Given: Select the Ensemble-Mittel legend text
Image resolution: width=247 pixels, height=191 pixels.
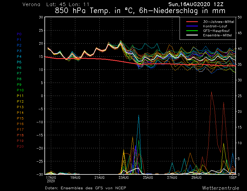Looking at the screenshot, I should pos(217,35).
